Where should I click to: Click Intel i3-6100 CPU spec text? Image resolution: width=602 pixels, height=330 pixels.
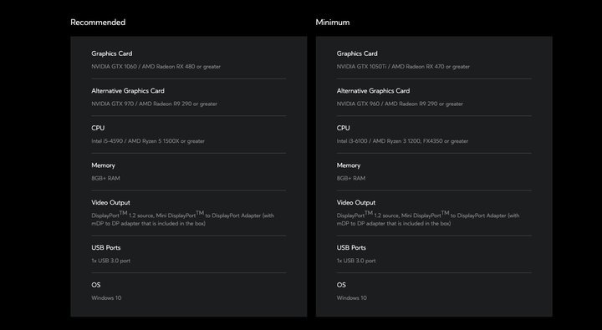pos(402,141)
